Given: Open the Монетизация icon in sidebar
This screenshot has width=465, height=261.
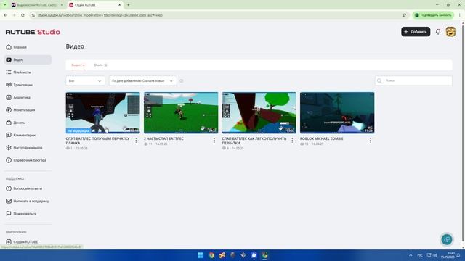Looking at the screenshot, I should 9,110.
